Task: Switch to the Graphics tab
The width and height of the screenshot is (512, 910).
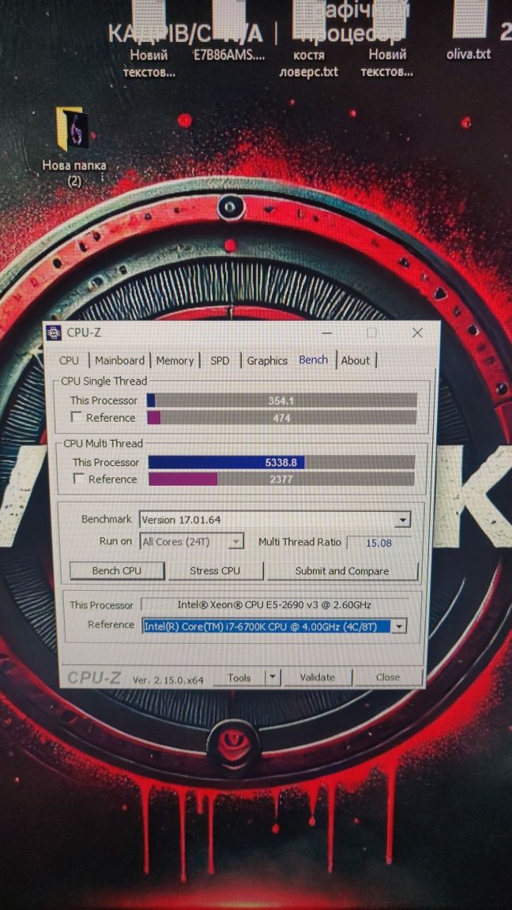Action: (x=267, y=360)
